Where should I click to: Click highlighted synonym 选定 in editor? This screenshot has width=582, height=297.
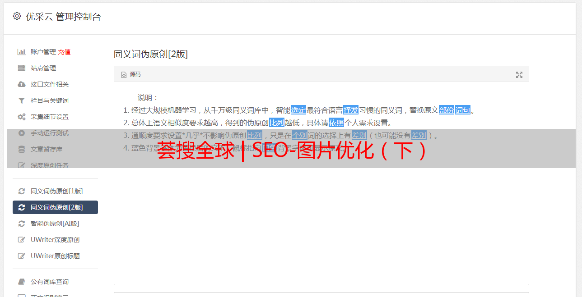[x=298, y=110]
